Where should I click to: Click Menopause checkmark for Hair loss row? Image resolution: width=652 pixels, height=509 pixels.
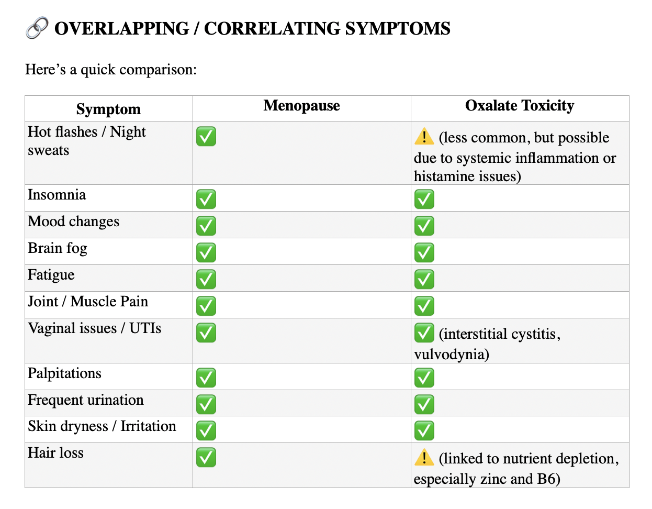tap(206, 457)
